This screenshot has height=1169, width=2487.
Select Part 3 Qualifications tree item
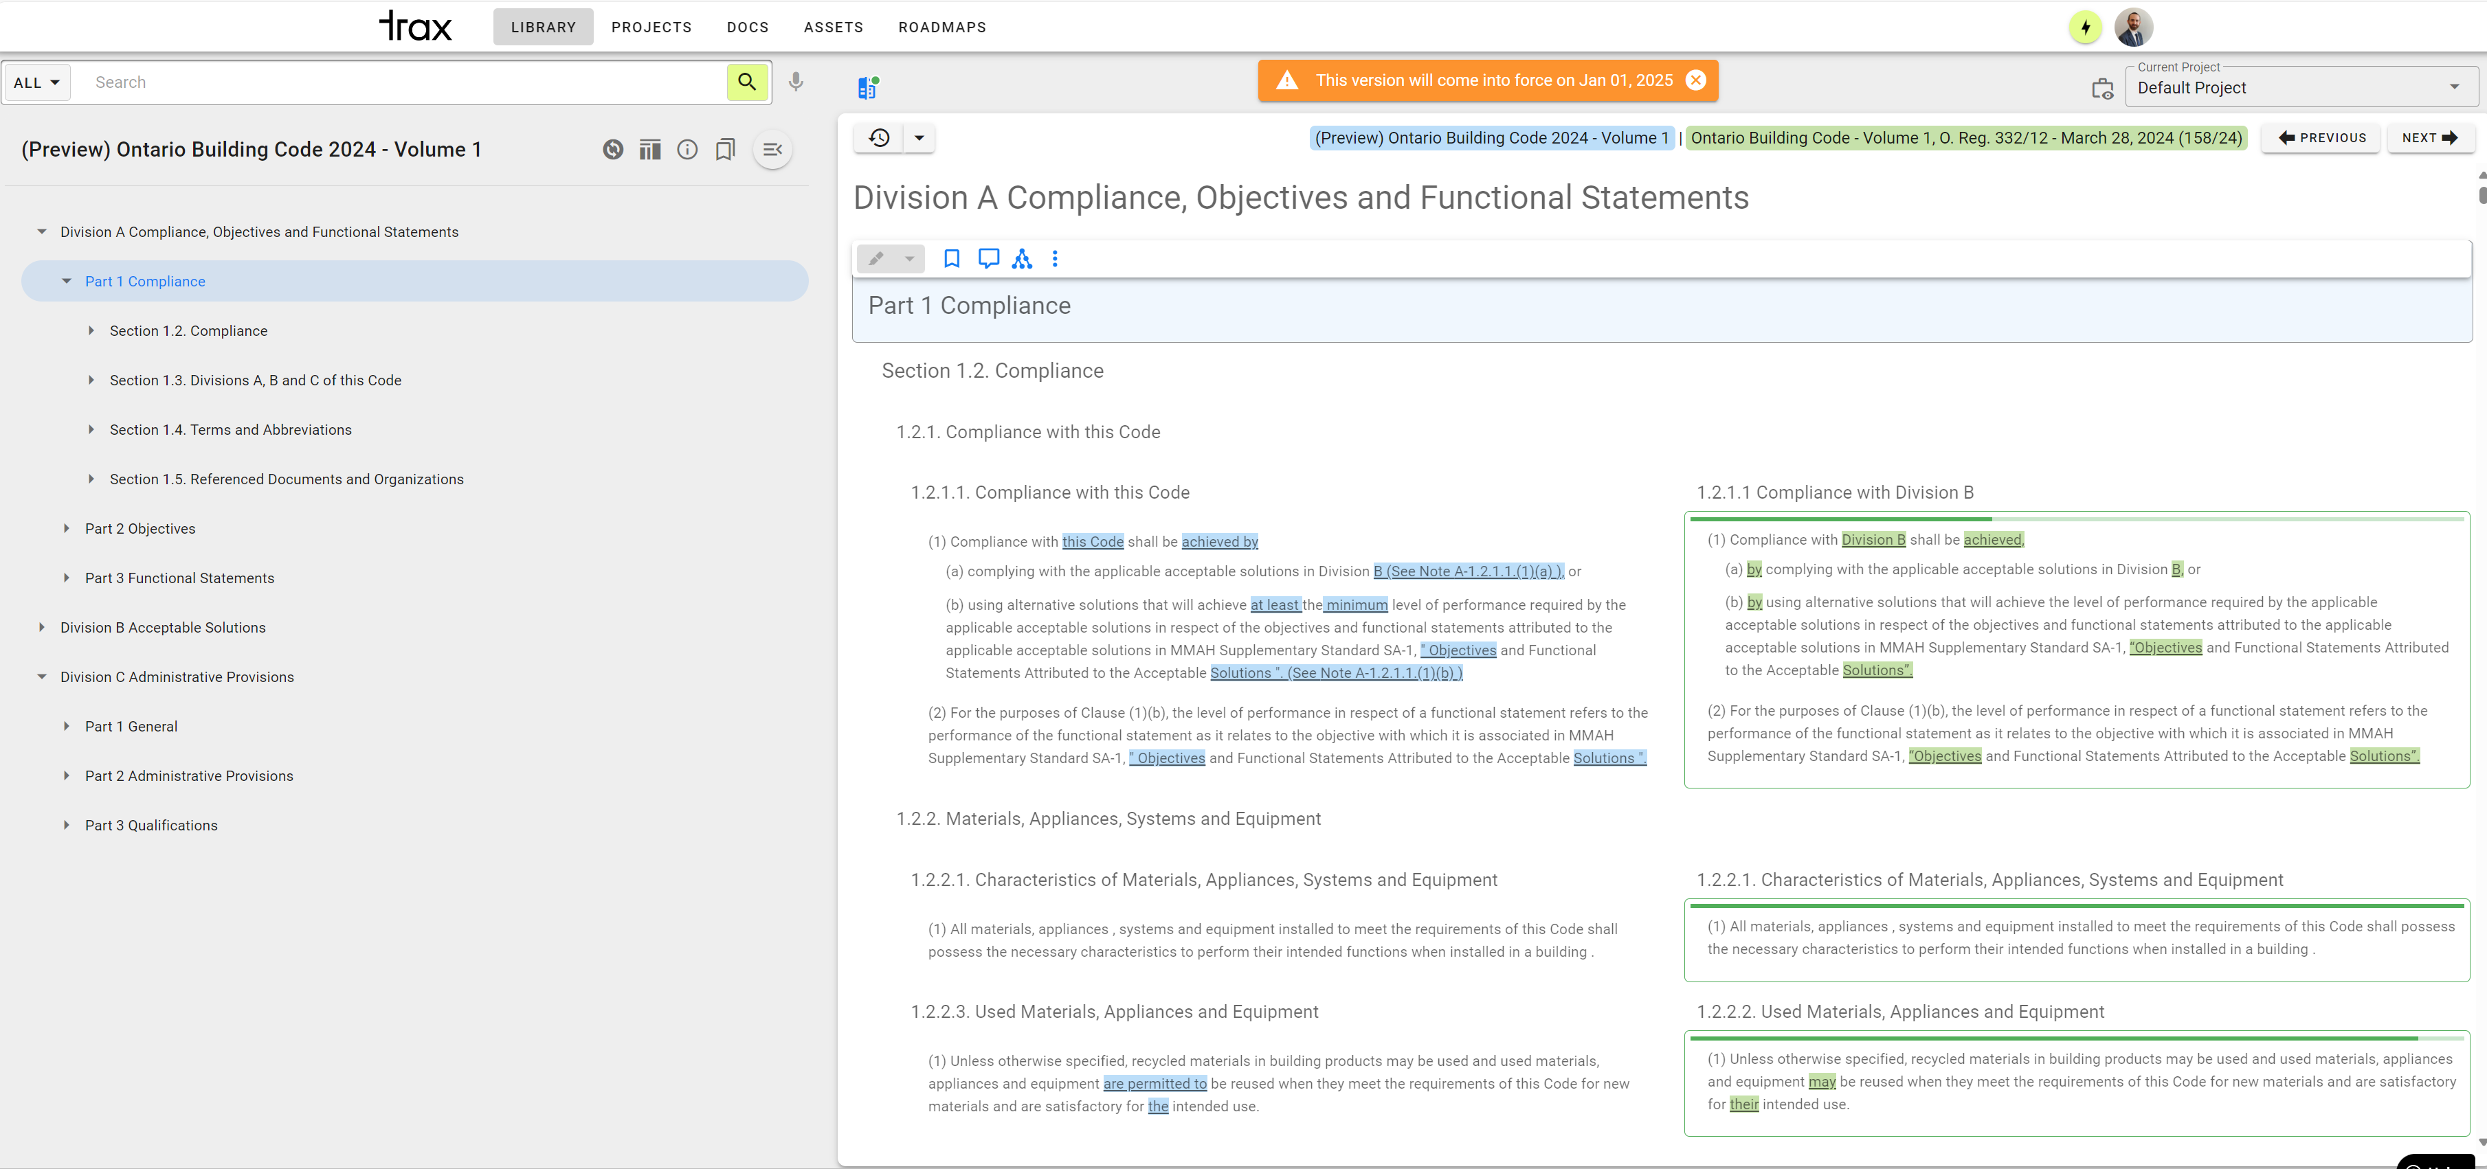pyautogui.click(x=152, y=826)
